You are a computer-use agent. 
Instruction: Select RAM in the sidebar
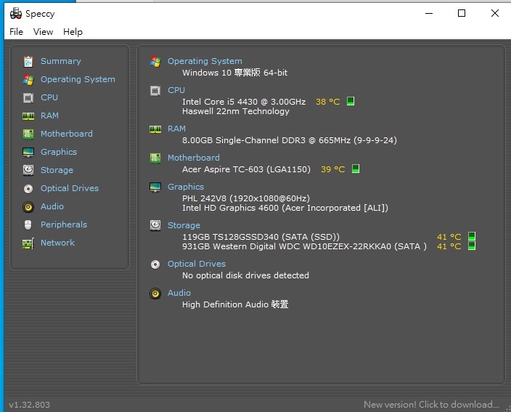click(x=49, y=116)
